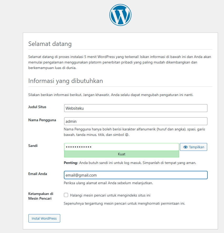Click the Nama Pengguna label

(42, 120)
